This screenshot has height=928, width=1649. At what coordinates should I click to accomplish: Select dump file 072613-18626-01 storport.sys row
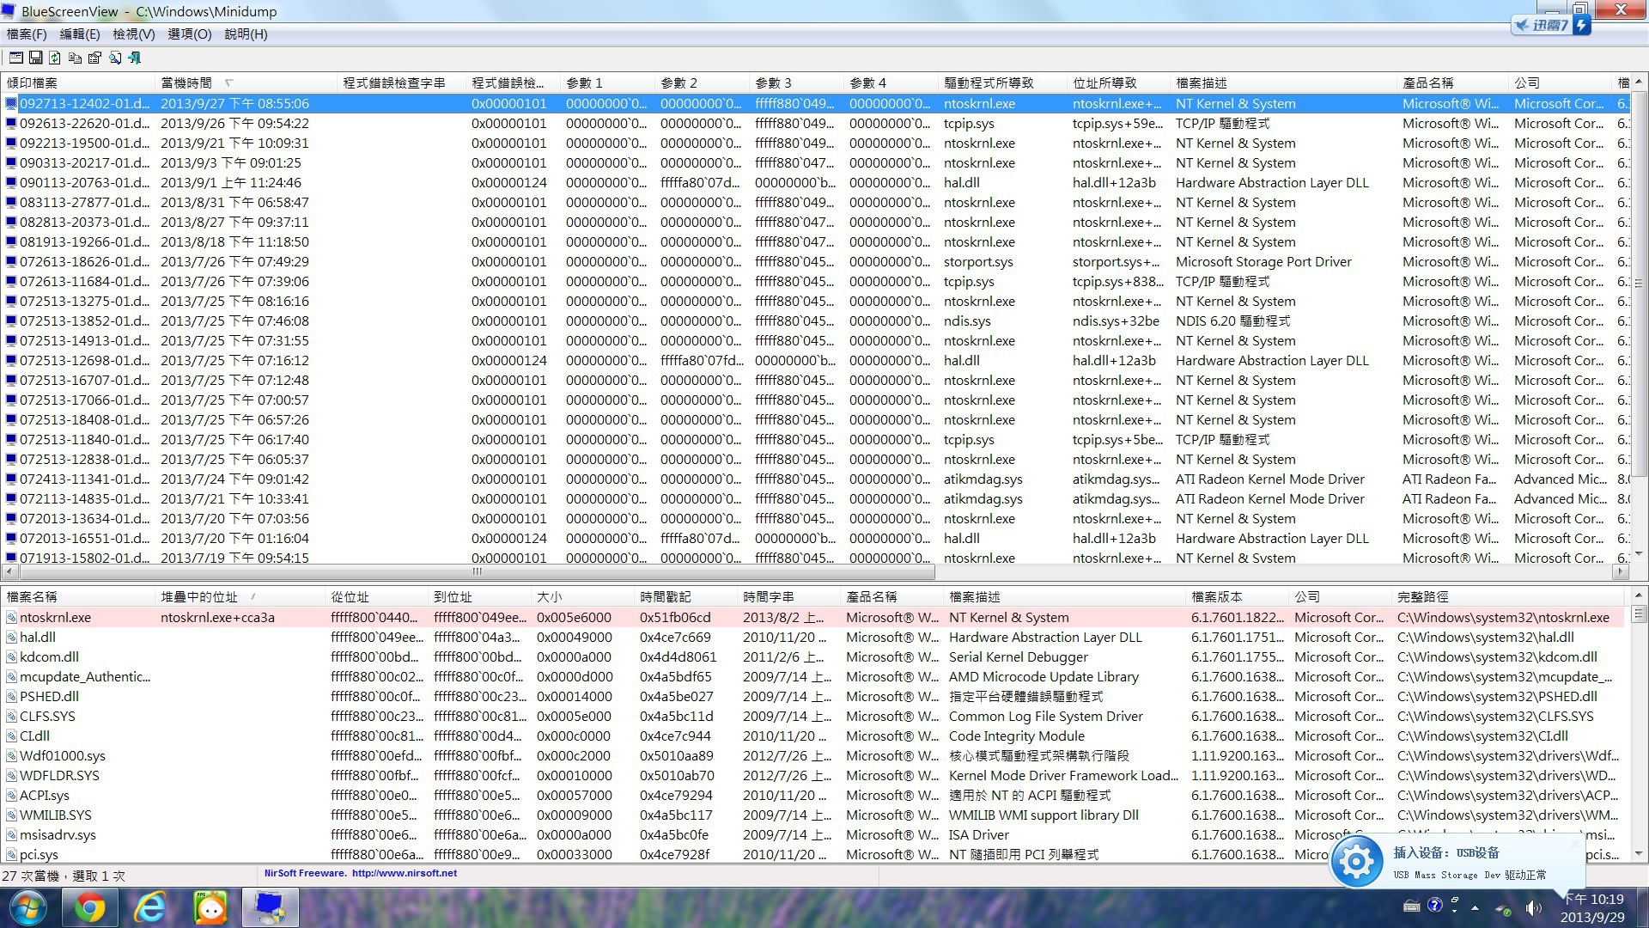click(816, 261)
